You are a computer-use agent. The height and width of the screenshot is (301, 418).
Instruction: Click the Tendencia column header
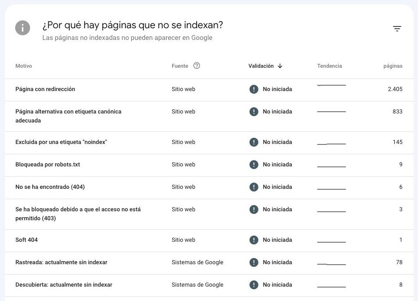tap(329, 66)
